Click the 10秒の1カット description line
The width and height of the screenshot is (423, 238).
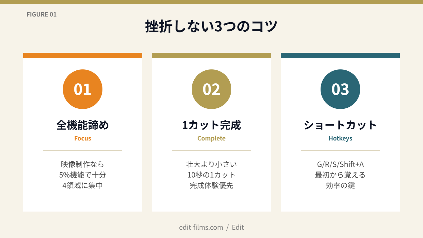211,175
